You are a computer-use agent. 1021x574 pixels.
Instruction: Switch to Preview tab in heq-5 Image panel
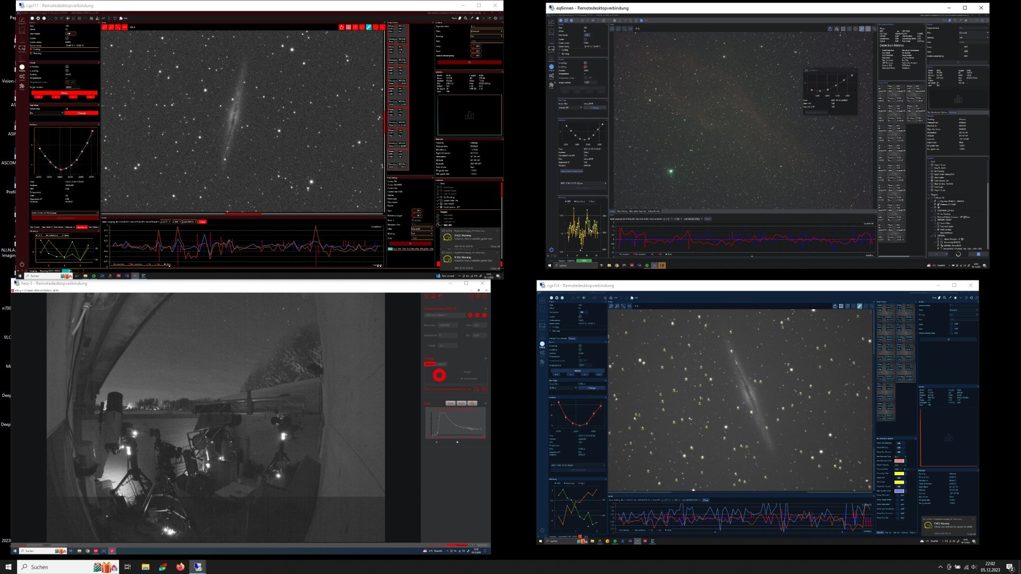point(430,364)
